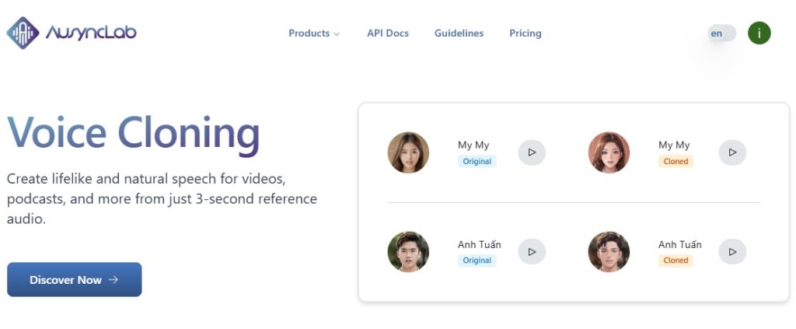The image size is (796, 329).
Task: Toggle the 'en' language switch
Action: click(721, 33)
